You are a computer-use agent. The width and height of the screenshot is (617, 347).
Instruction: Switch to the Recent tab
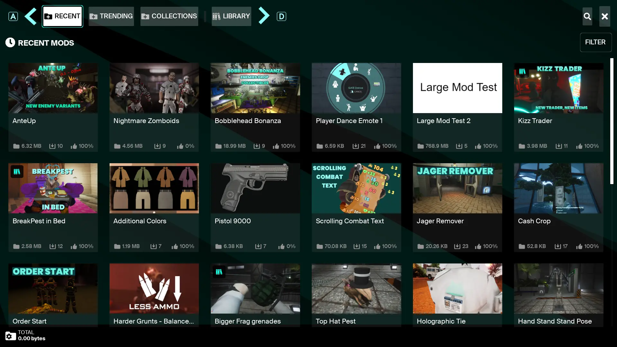tap(62, 16)
